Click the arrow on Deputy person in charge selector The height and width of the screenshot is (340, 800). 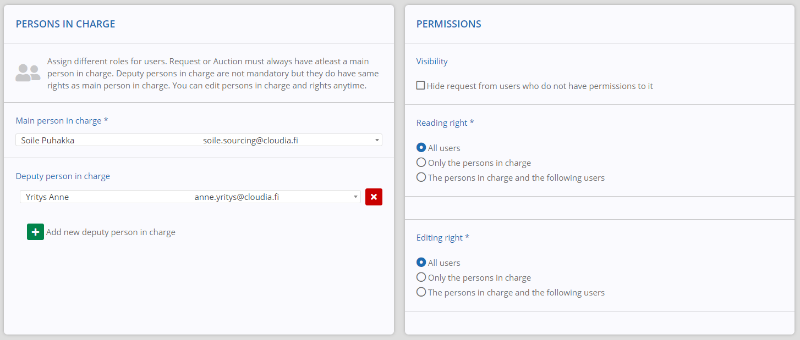355,197
